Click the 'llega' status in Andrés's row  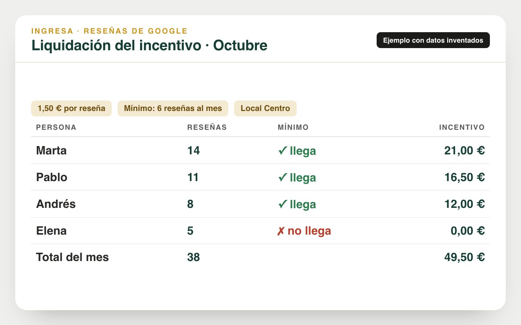297,204
